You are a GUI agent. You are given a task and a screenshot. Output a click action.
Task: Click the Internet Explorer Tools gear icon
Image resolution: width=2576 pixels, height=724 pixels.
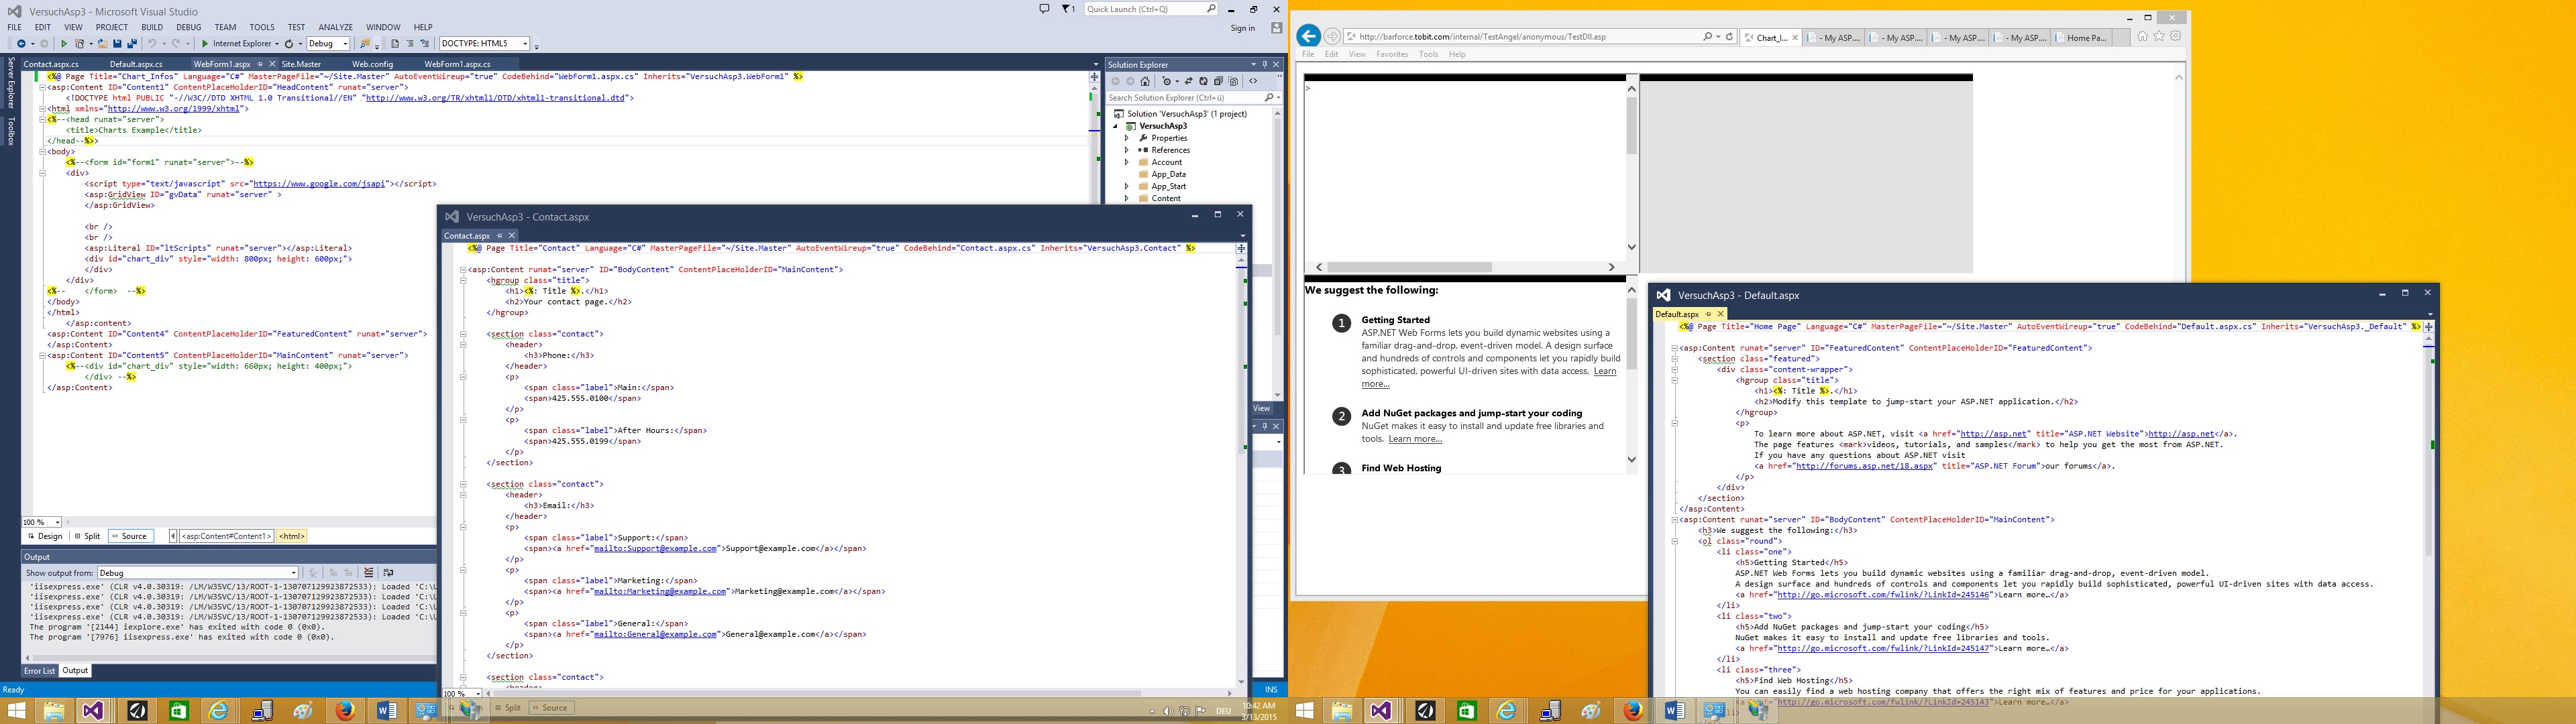point(2175,37)
